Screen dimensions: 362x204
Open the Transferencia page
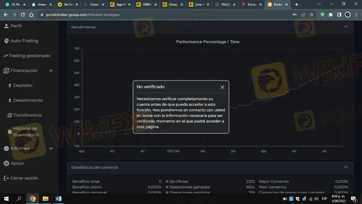click(x=27, y=115)
